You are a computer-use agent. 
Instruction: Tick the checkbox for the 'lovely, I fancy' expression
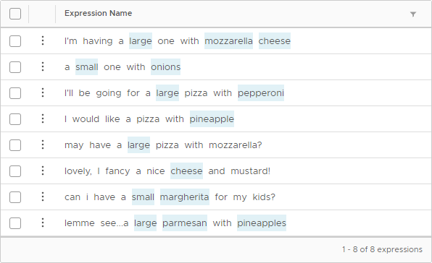(x=15, y=171)
